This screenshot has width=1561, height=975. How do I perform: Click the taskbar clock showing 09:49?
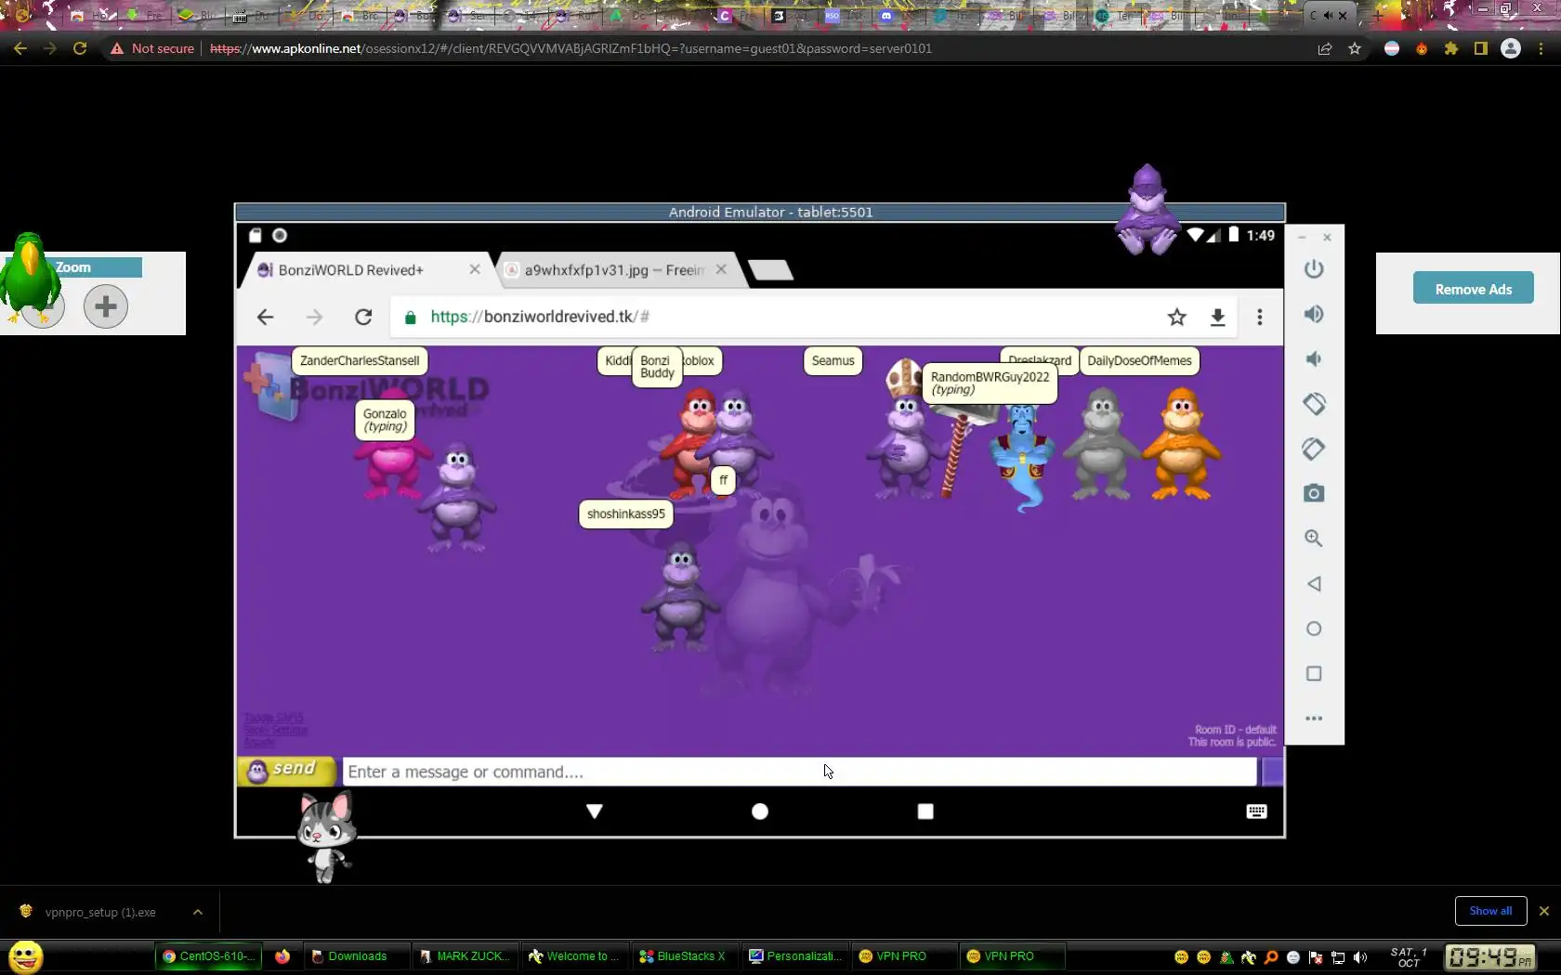coord(1489,956)
